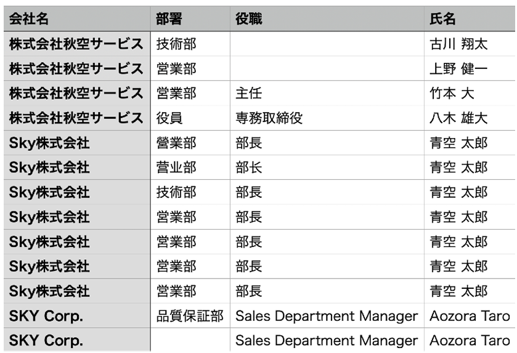517x353 pixels.
Task: Select the 竹本 大 name cell
Action: [470, 93]
